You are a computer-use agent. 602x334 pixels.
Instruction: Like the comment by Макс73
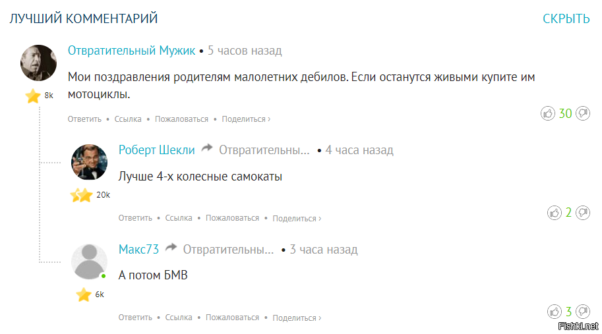pyautogui.click(x=555, y=312)
